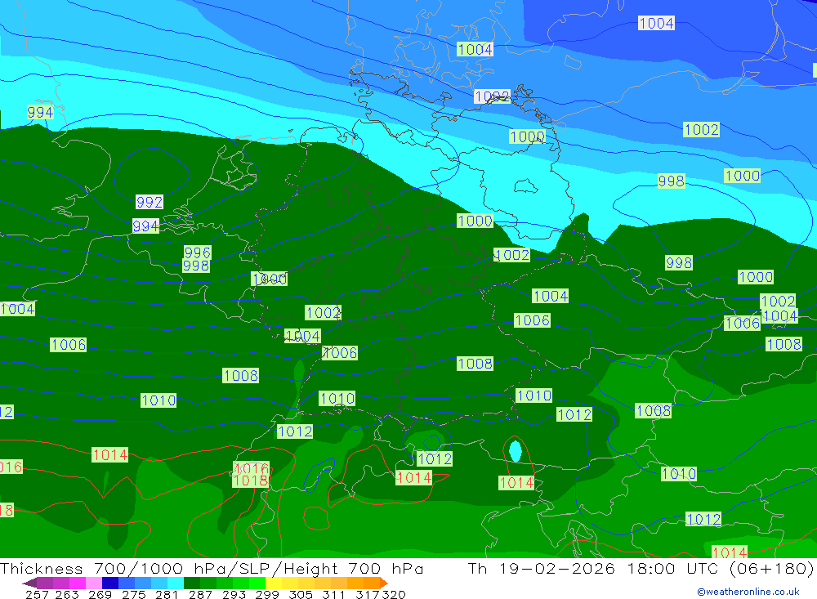Click the magenta legend swatch
This screenshot has width=817, height=599.
click(78, 583)
